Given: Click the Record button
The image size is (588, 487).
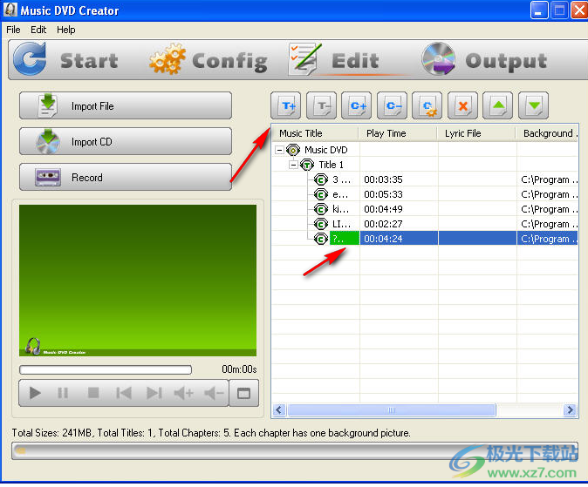Looking at the screenshot, I should pyautogui.click(x=126, y=177).
